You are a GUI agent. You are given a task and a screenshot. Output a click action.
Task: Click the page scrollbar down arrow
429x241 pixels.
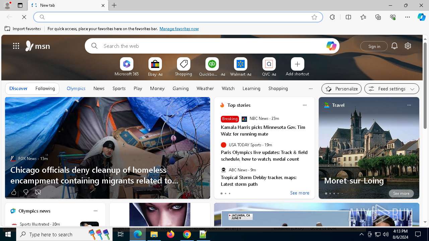(425, 222)
